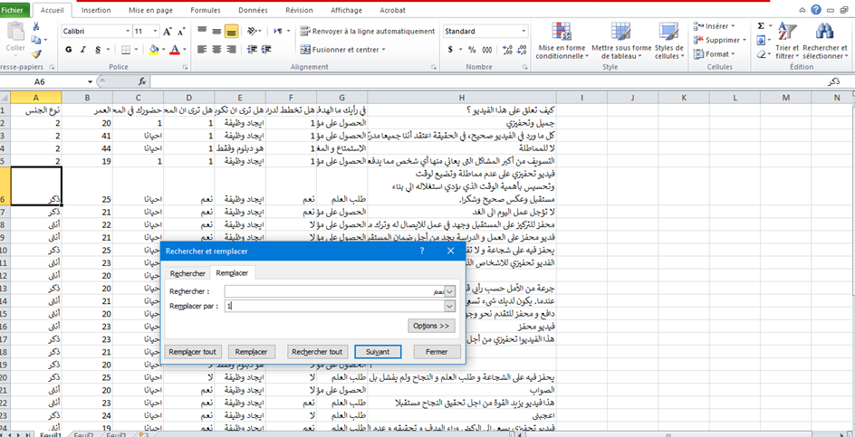Viewport: 855px width, 437px height.
Task: Click the Format Painter brush icon
Action: pos(38,54)
